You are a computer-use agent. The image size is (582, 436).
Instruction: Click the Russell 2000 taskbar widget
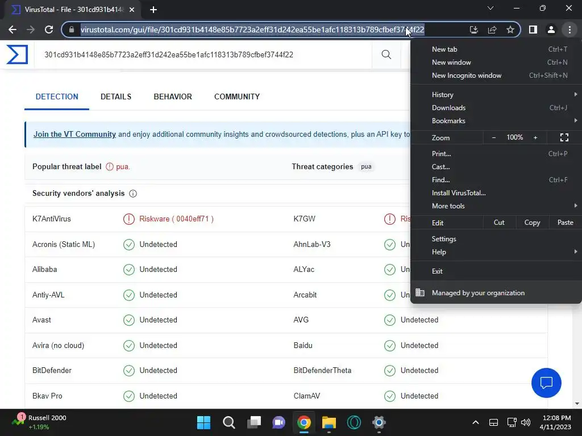39,422
